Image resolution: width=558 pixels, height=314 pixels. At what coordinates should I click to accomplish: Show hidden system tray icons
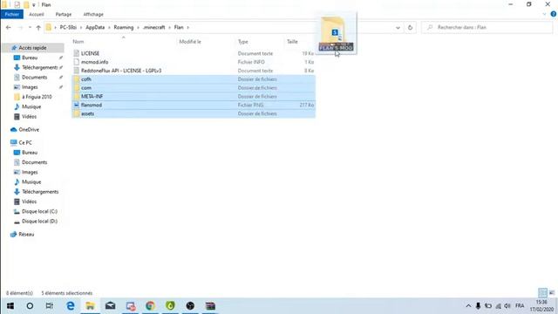(468, 306)
